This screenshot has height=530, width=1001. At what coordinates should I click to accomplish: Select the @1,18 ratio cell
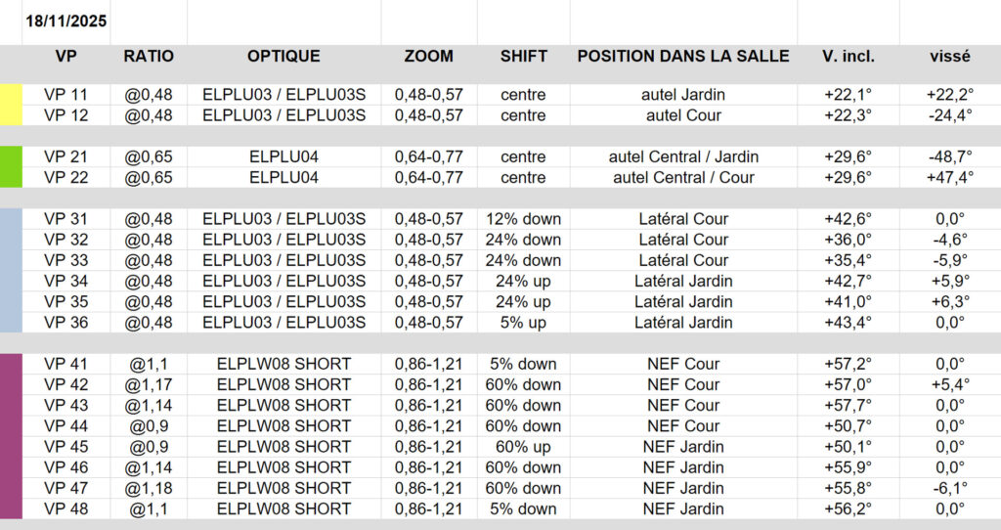point(149,488)
